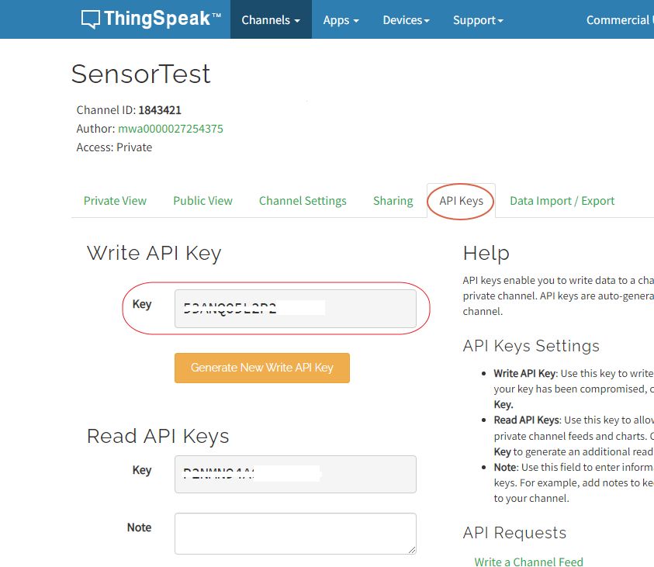Go to the Sharing tab
The height and width of the screenshot is (567, 654).
click(393, 201)
